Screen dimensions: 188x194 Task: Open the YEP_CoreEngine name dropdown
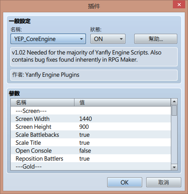(48, 39)
